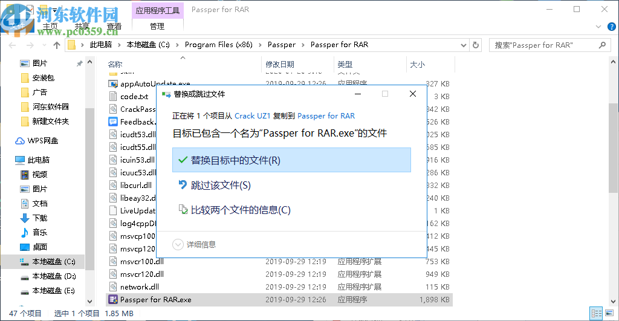
Task: Navigate to 此电脑 in breadcrumb
Action: pyautogui.click(x=101, y=45)
